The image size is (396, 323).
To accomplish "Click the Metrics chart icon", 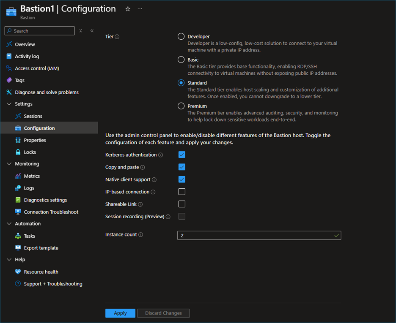I will [x=18, y=176].
